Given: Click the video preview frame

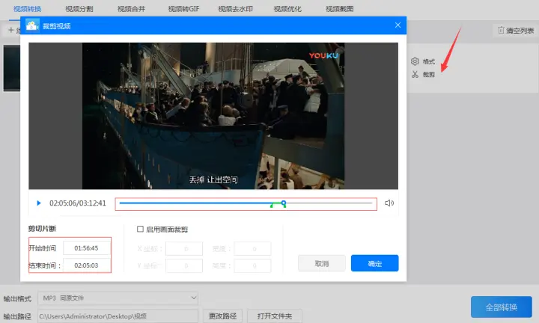Looking at the screenshot, I should coord(213,116).
